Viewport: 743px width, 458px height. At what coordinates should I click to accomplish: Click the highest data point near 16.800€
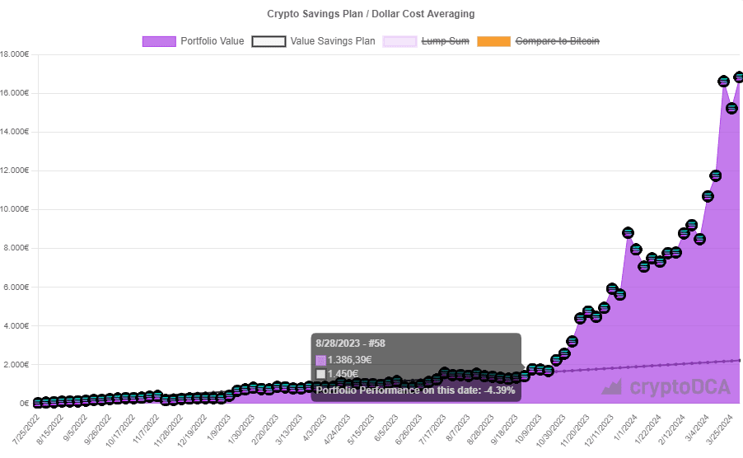(739, 77)
